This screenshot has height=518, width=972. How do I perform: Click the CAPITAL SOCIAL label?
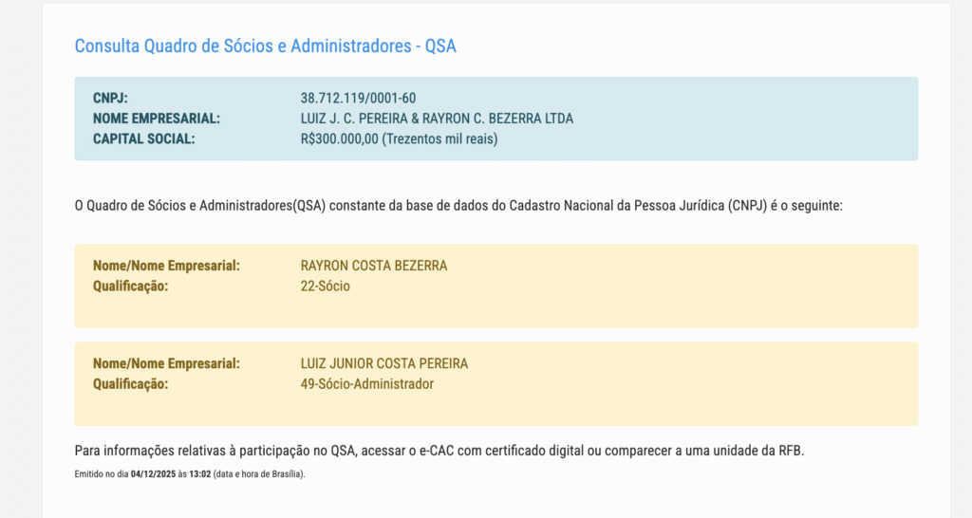click(x=143, y=139)
